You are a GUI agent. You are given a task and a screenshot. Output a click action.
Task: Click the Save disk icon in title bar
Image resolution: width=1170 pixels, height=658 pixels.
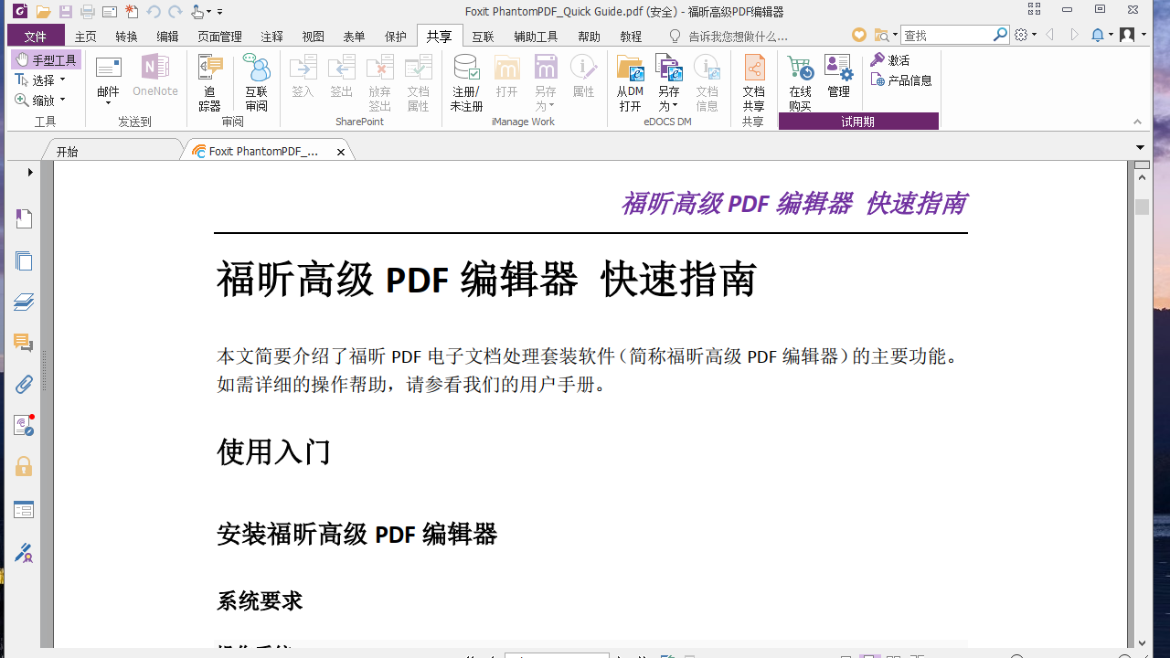66,12
